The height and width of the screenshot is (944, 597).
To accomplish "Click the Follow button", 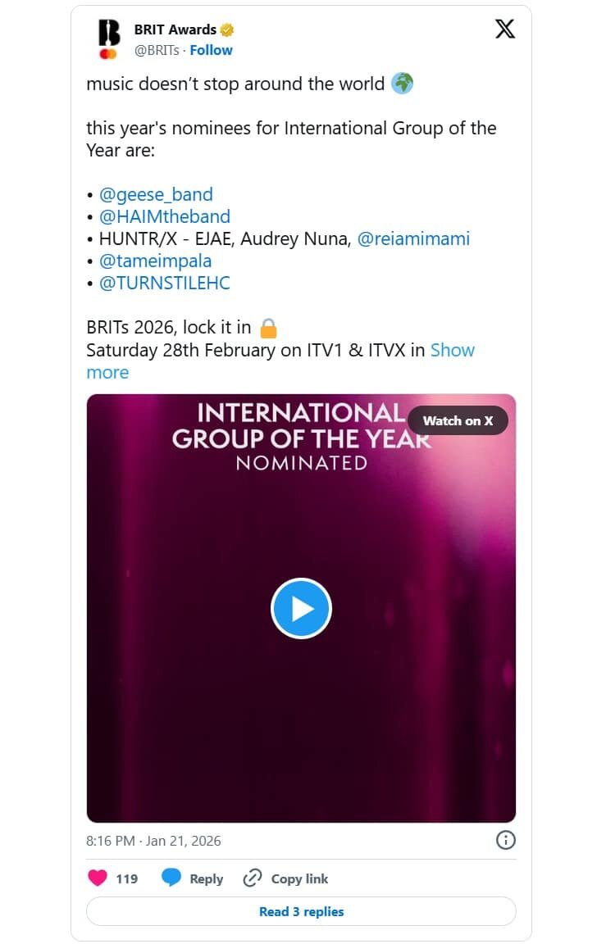I will (x=211, y=50).
